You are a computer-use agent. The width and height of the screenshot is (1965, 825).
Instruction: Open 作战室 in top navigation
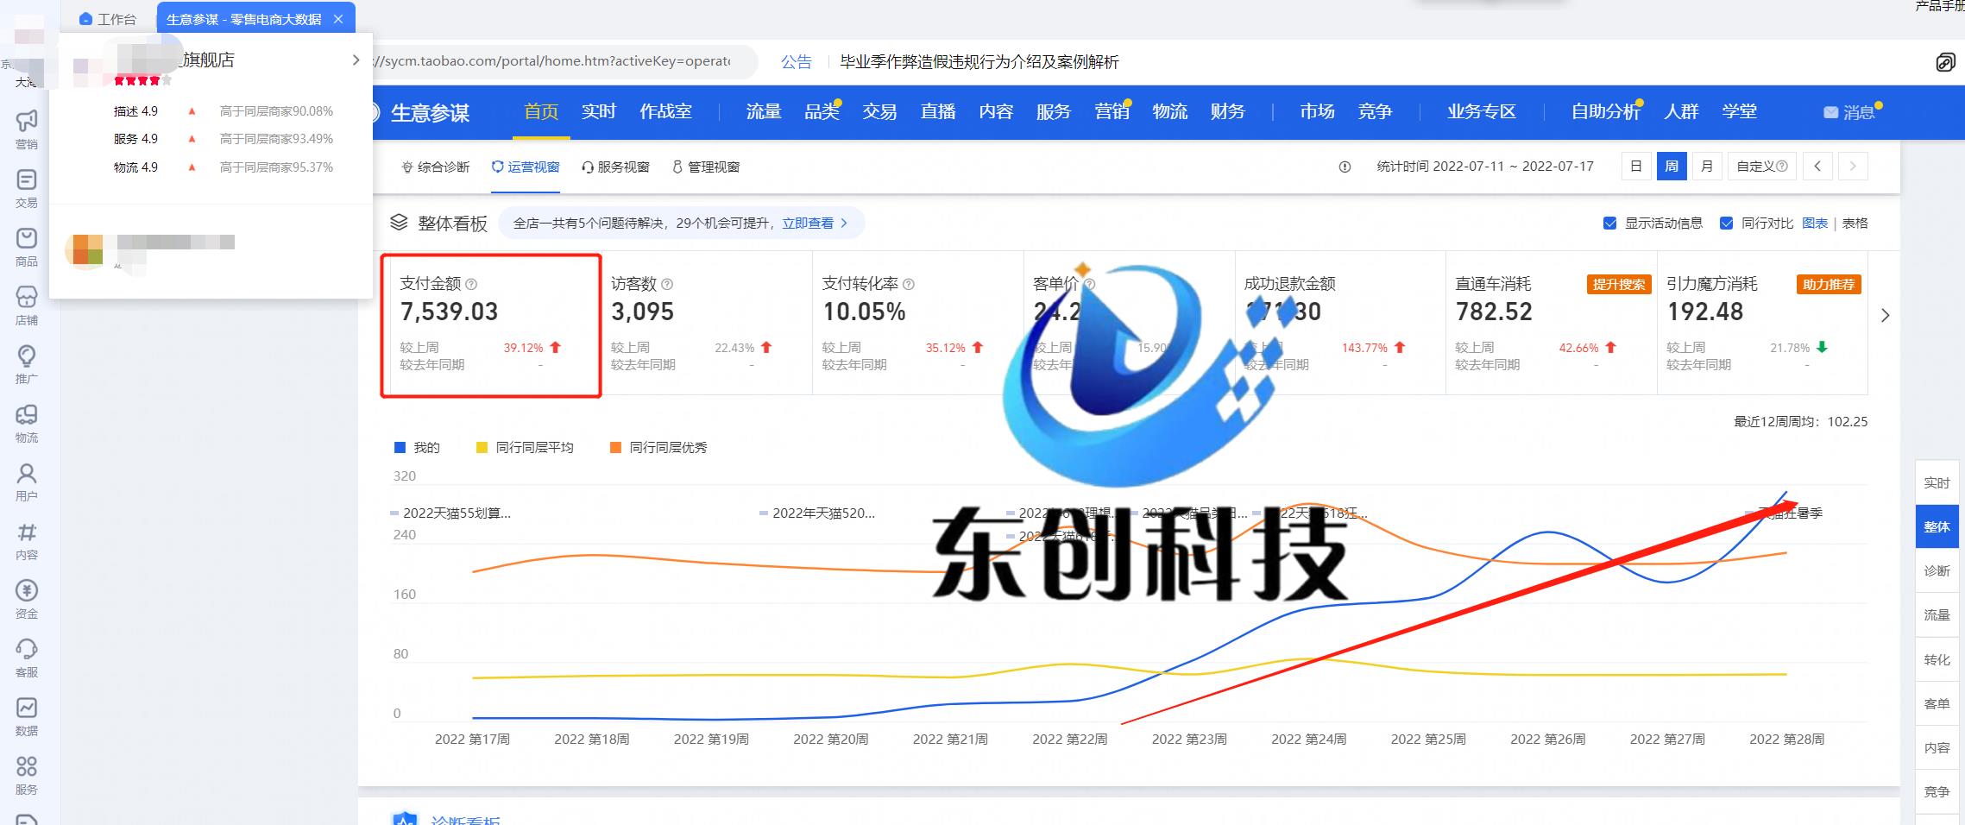coord(665,112)
